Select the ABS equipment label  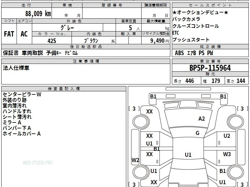tap(179, 53)
